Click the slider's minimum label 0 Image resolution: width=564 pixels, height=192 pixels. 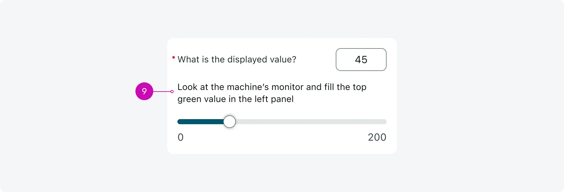coord(180,137)
